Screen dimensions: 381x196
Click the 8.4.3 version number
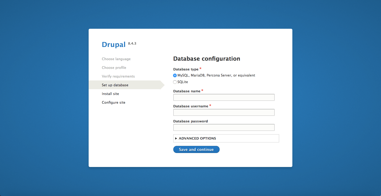click(x=132, y=43)
